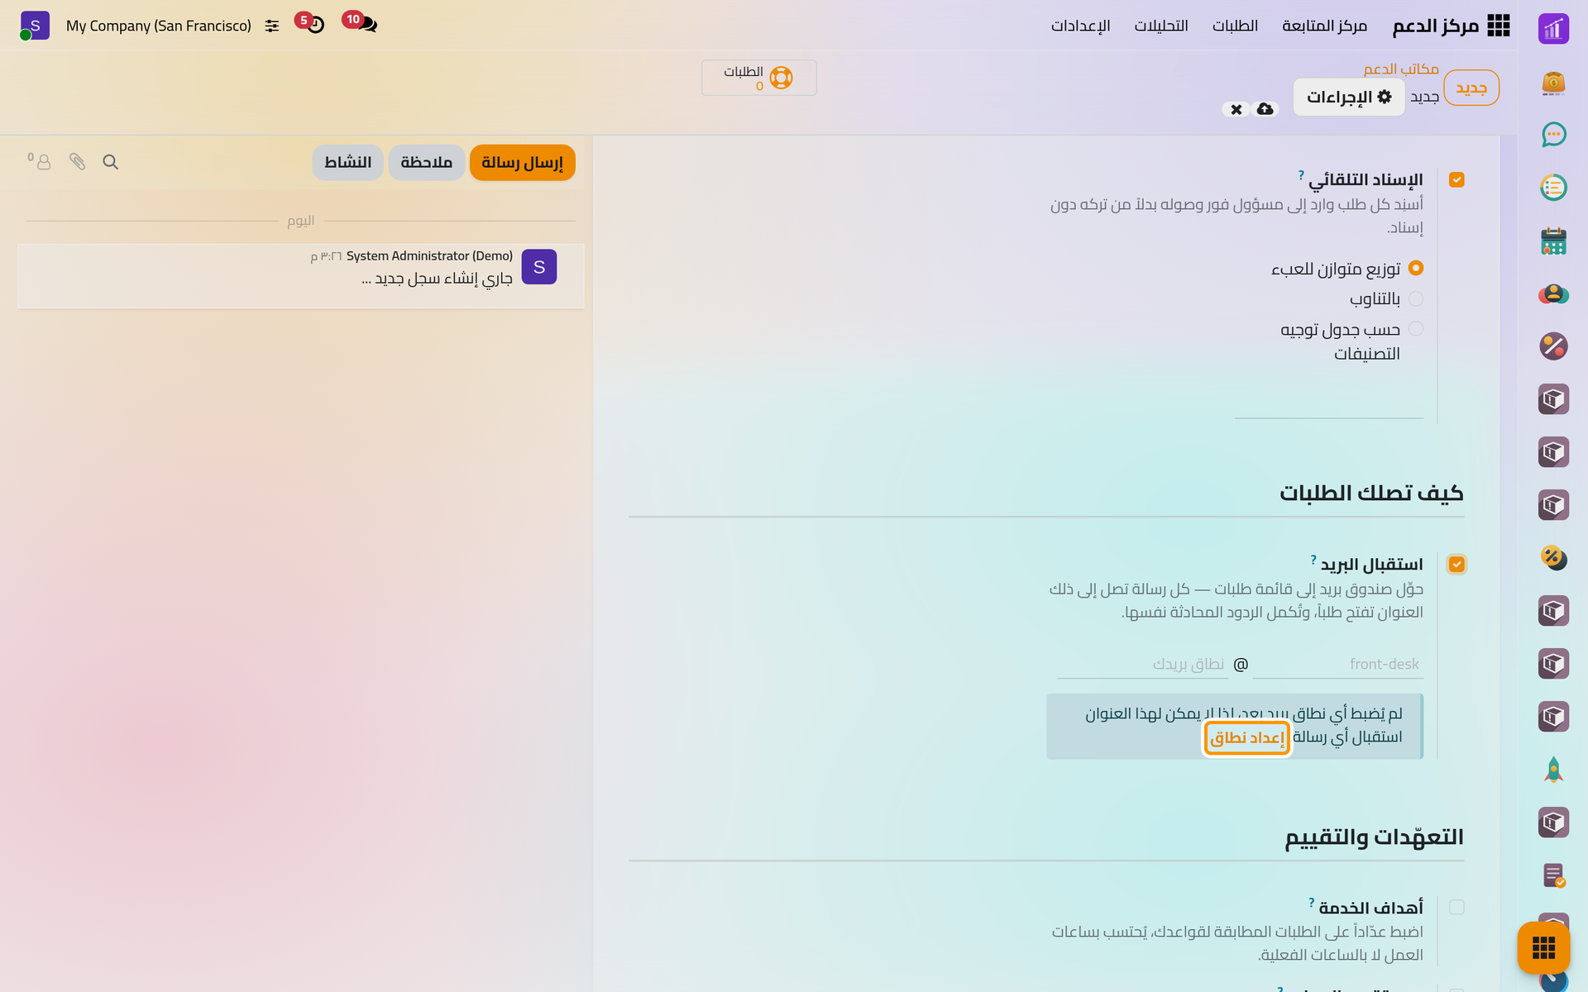Click My Company (San Francisco) company switcher
This screenshot has height=992, width=1588.
159,26
